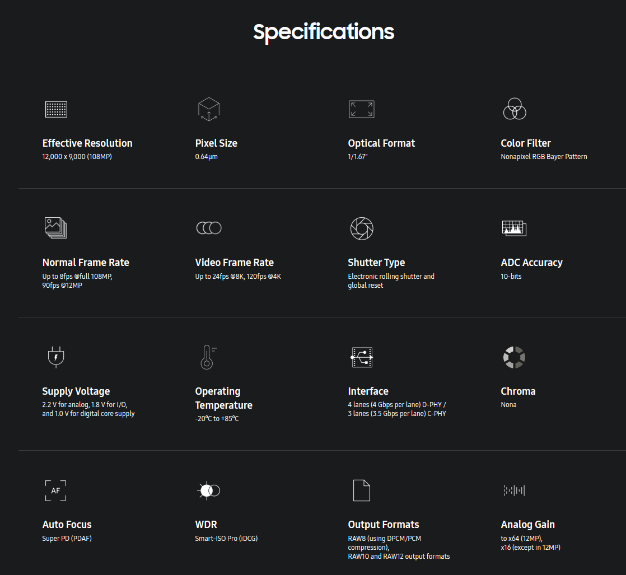The height and width of the screenshot is (575, 626).
Task: Select the Output Formats document icon
Action: [x=362, y=490]
